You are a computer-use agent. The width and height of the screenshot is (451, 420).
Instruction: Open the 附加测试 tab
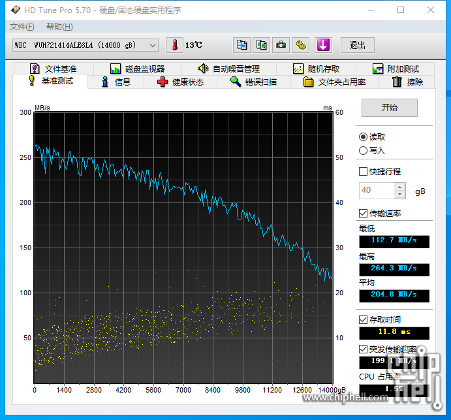396,69
